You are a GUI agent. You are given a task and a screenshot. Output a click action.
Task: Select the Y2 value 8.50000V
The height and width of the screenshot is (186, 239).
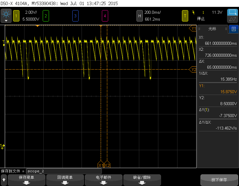click(229, 104)
